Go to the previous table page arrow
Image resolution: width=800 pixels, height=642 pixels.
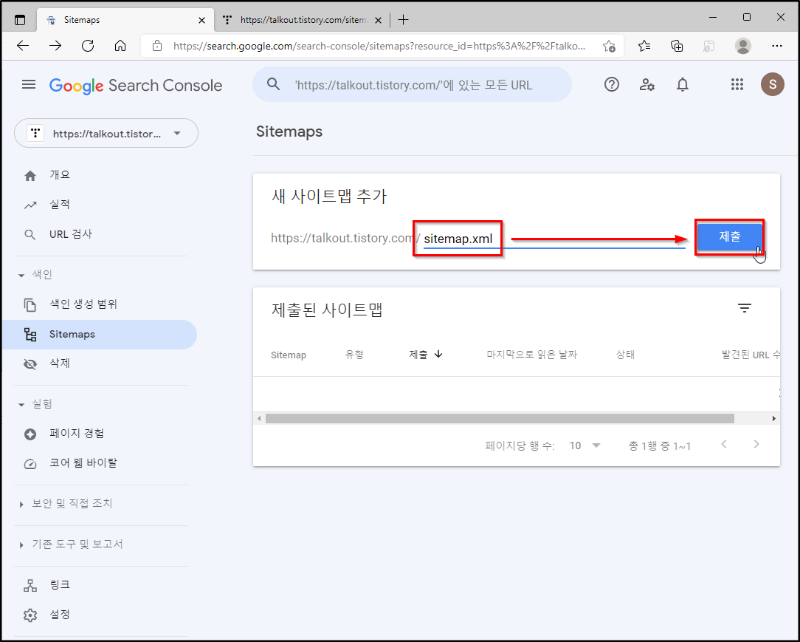tap(724, 444)
